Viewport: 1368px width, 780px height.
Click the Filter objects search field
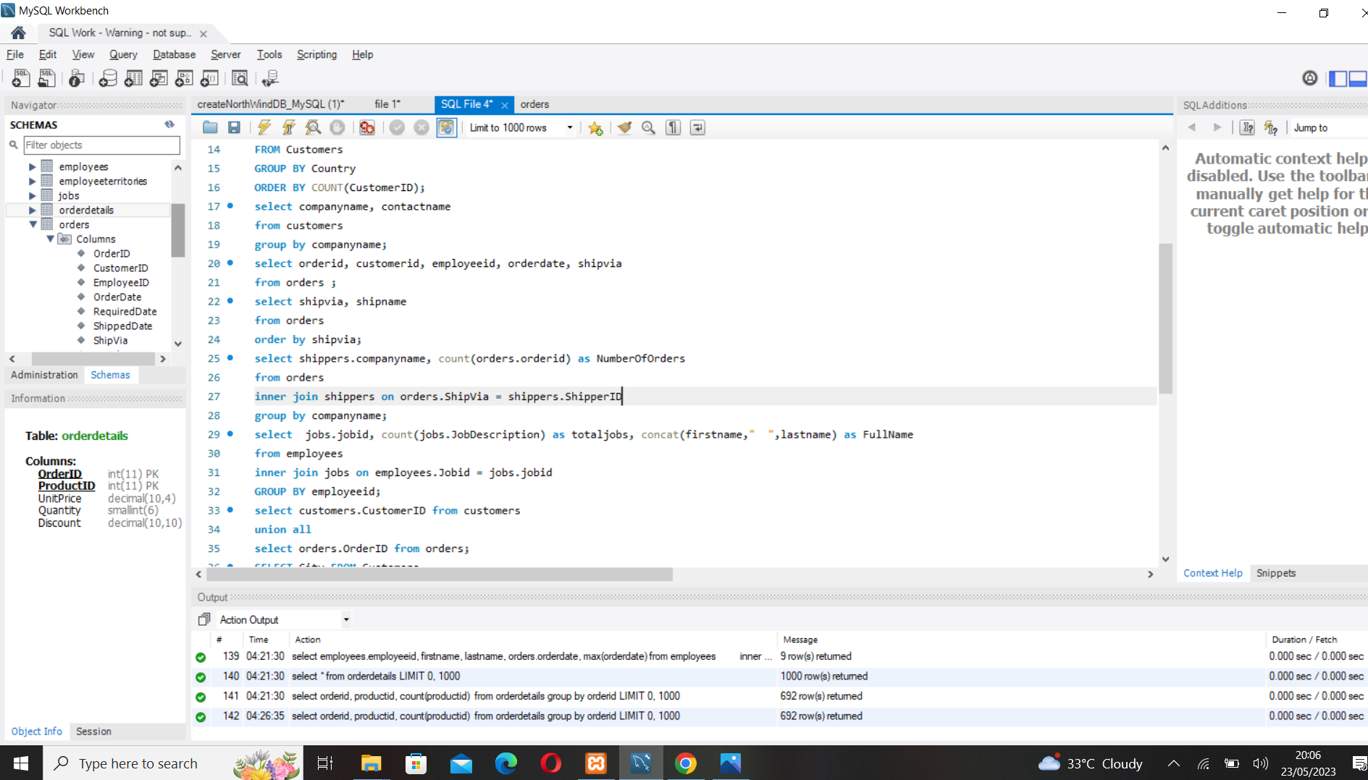pyautogui.click(x=101, y=145)
